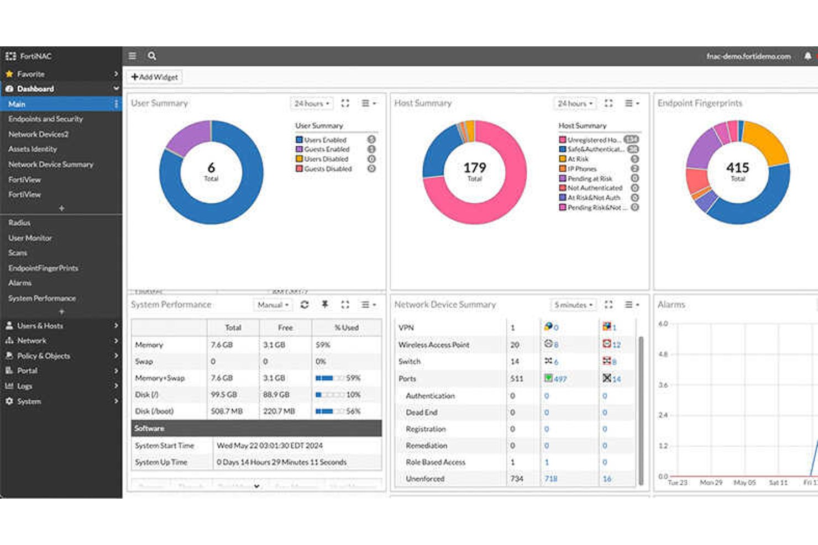Click the Unenforced 718 link
This screenshot has width=818, height=545.
point(551,479)
